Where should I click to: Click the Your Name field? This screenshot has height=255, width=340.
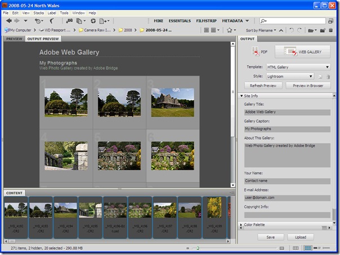coord(287,181)
